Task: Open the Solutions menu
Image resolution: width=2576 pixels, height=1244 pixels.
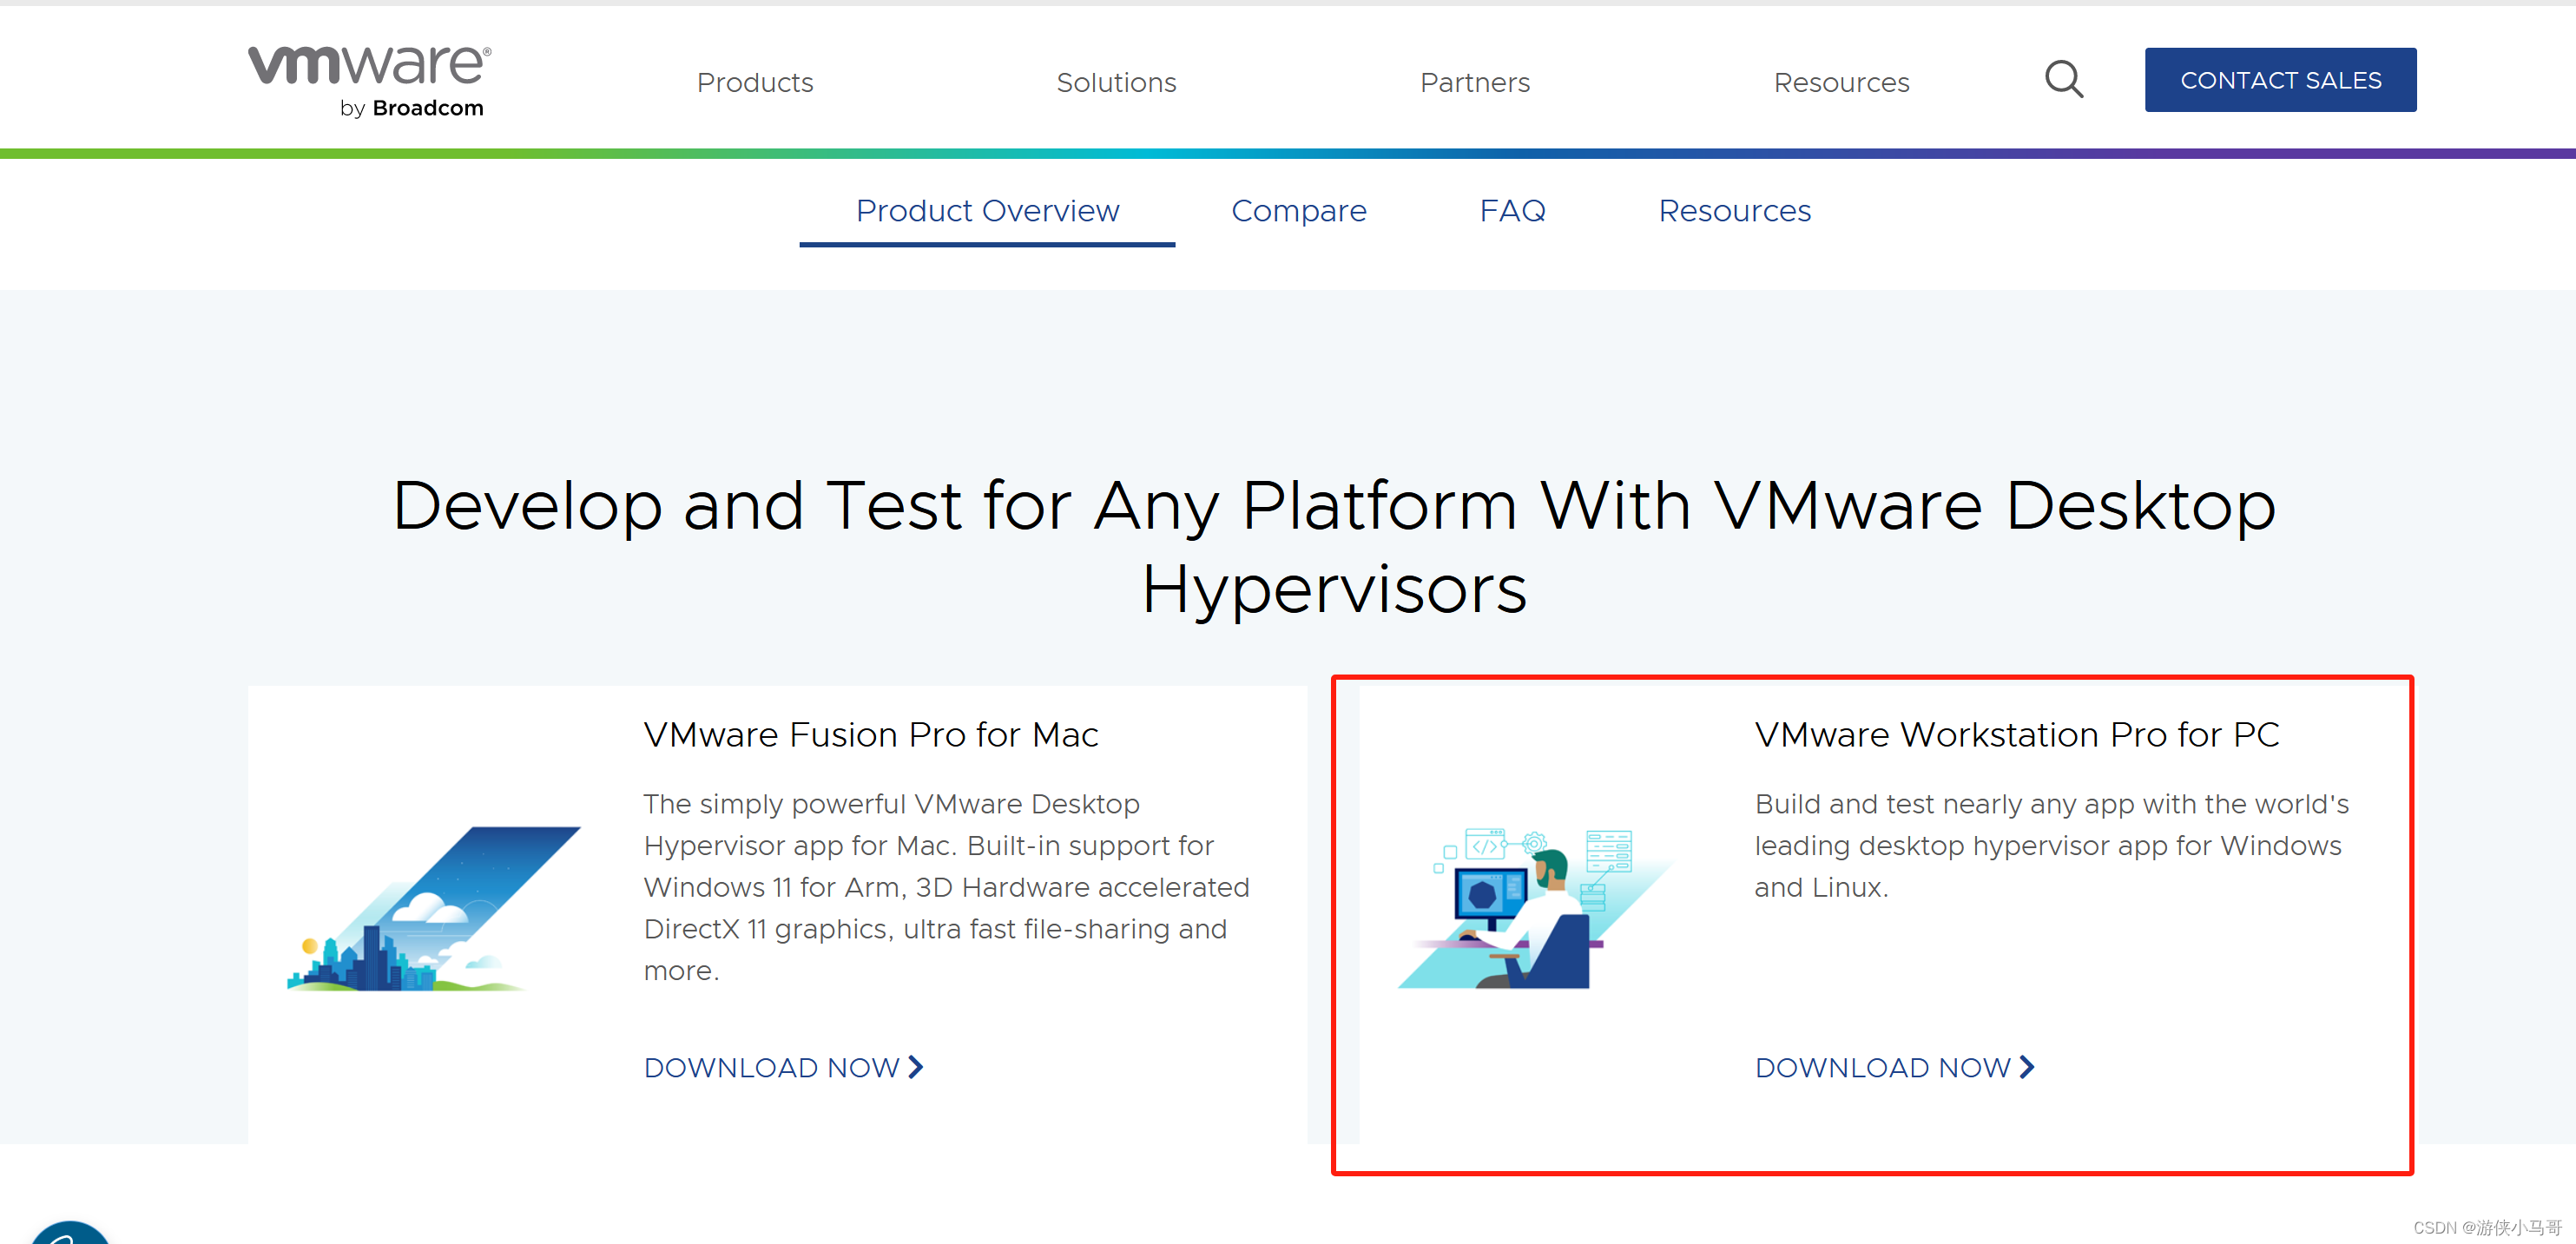Action: tap(1116, 82)
